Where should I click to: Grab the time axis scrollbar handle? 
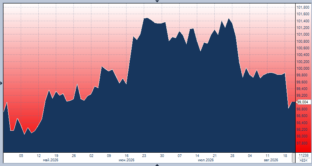[294, 158]
